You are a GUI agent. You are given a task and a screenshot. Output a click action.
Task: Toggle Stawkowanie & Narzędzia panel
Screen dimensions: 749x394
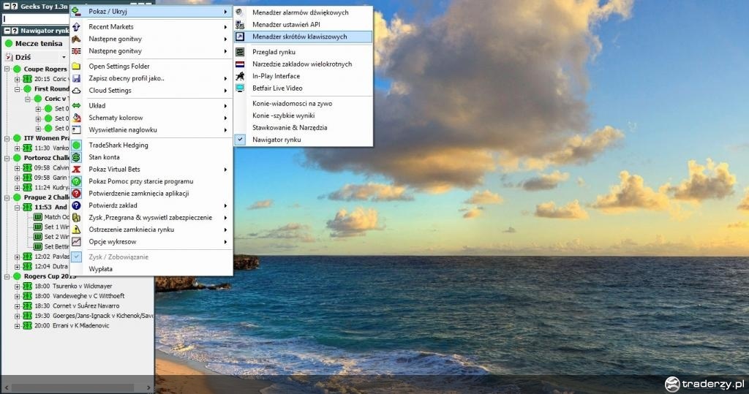304,127
